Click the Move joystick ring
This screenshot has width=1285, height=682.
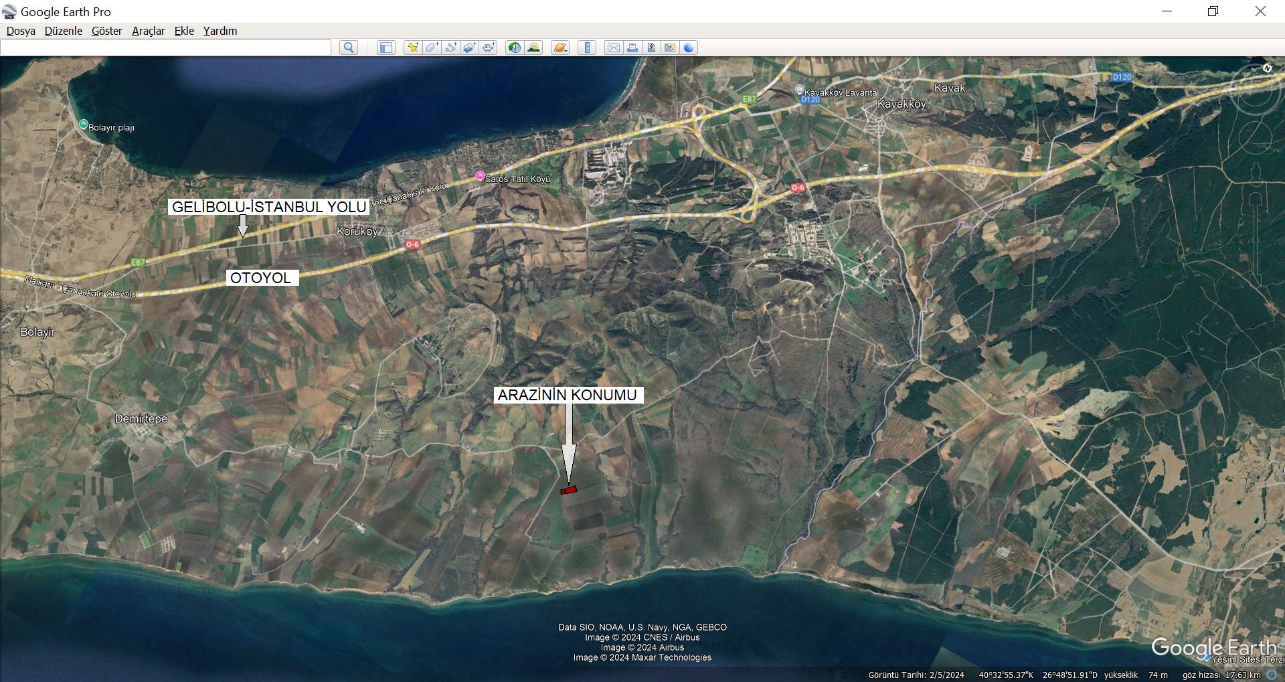pyautogui.click(x=1256, y=139)
